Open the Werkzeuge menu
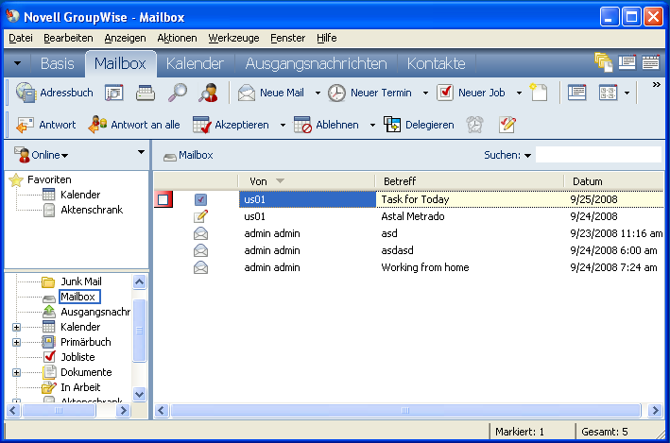Screen dimensions: 670x443 point(233,37)
